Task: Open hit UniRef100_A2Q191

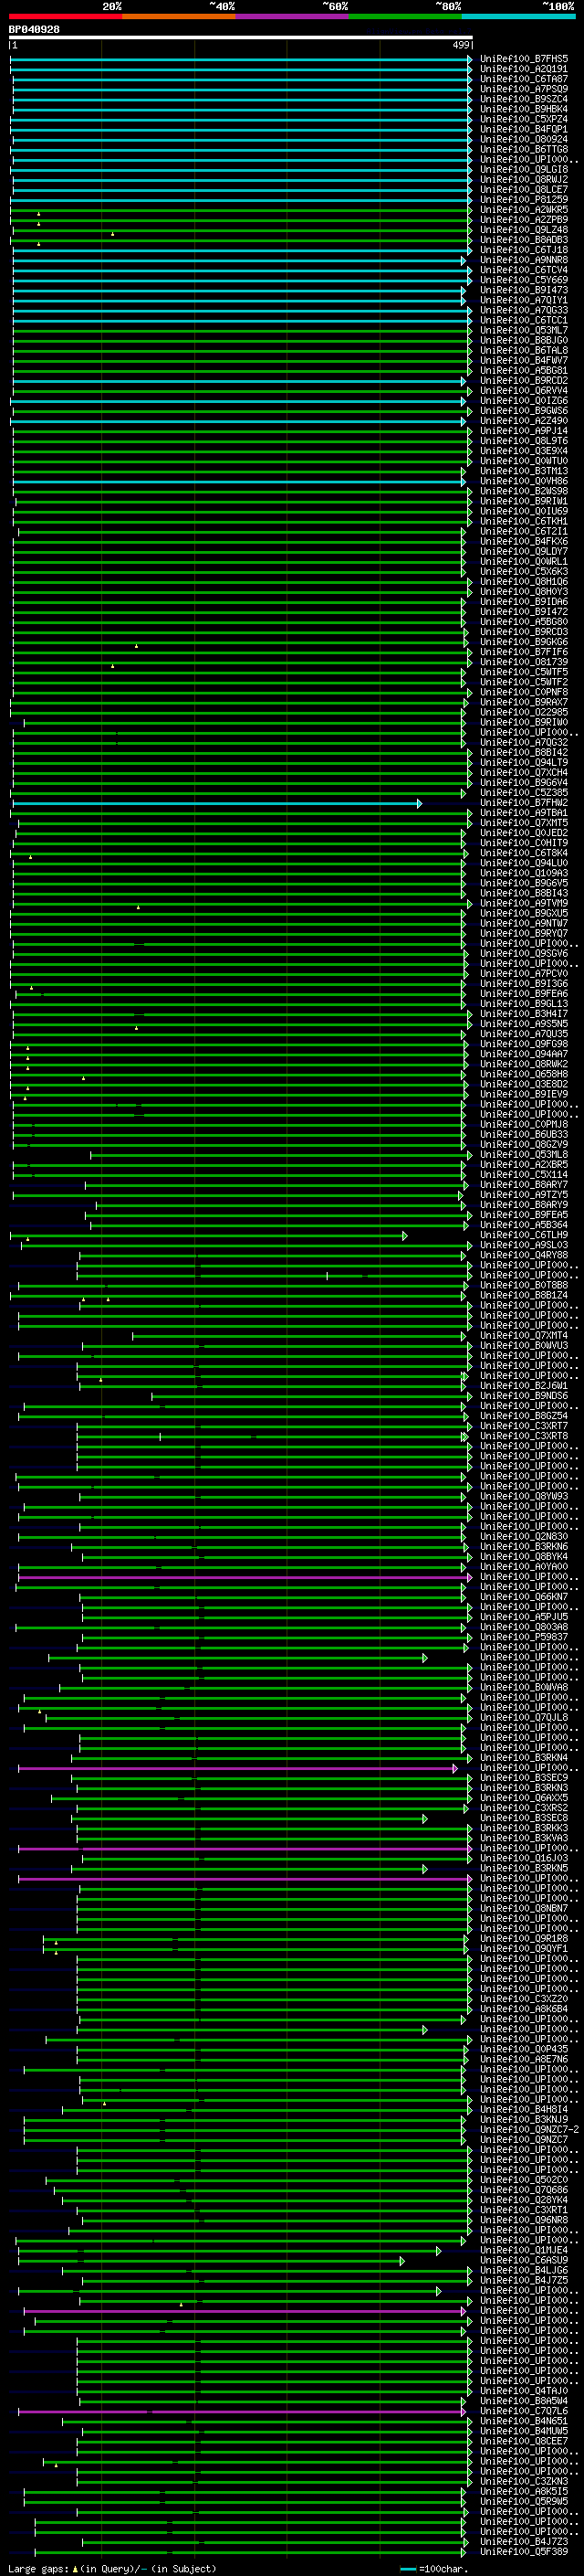Action: point(524,69)
